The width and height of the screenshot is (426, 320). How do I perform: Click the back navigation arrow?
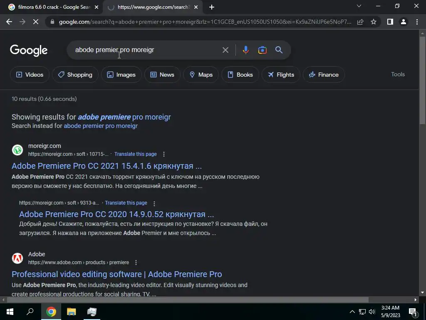9,22
